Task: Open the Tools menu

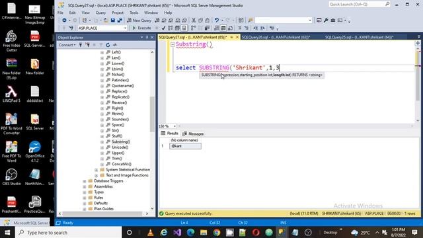Action: pyautogui.click(x=134, y=13)
